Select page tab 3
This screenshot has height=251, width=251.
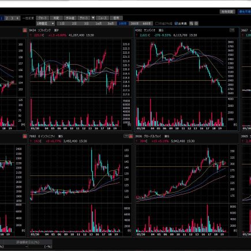pos(12,18)
